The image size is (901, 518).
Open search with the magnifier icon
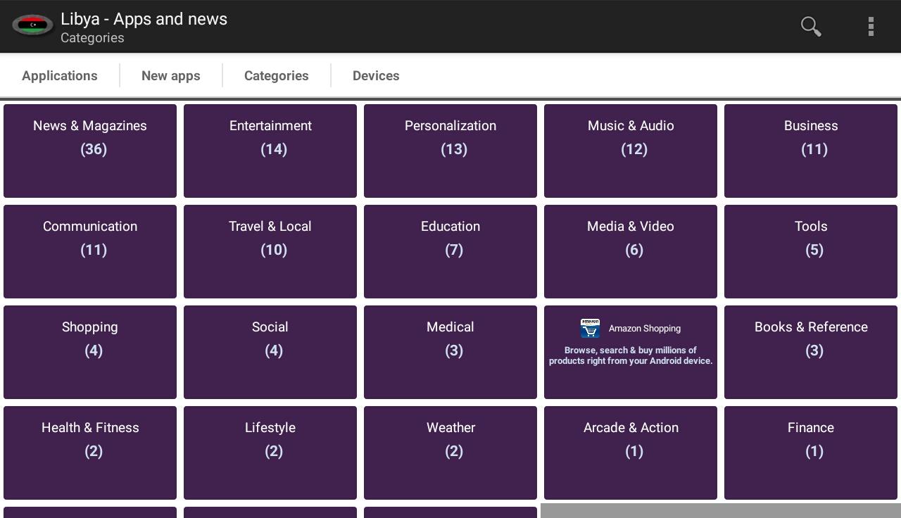[811, 26]
